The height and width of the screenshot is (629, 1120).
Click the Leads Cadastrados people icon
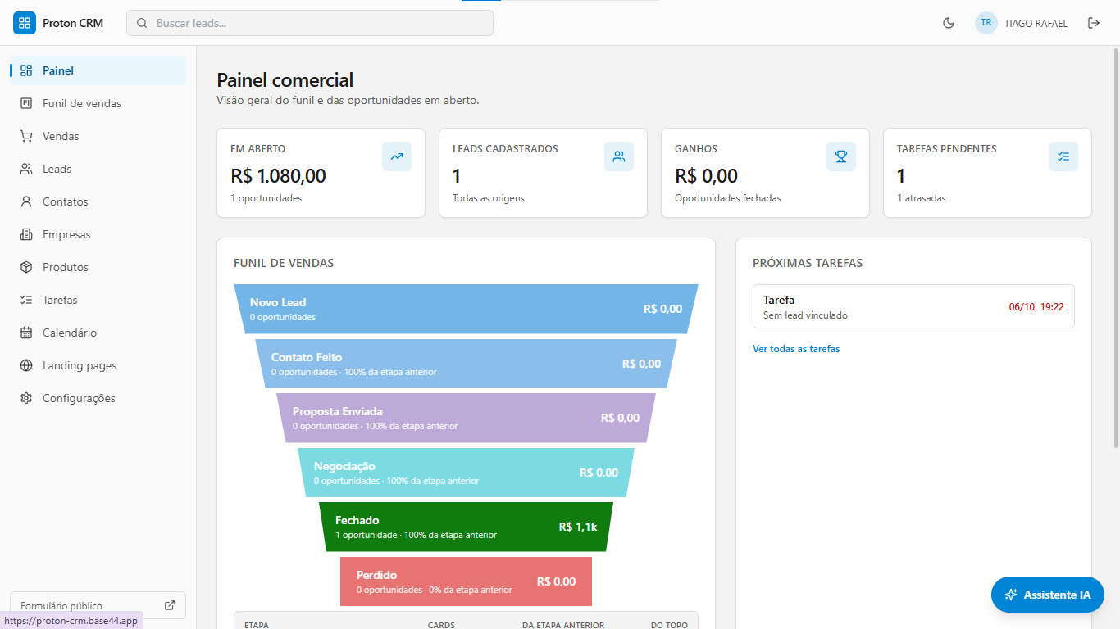[x=619, y=156]
